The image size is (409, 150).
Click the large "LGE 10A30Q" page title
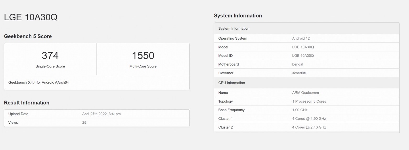click(x=31, y=17)
